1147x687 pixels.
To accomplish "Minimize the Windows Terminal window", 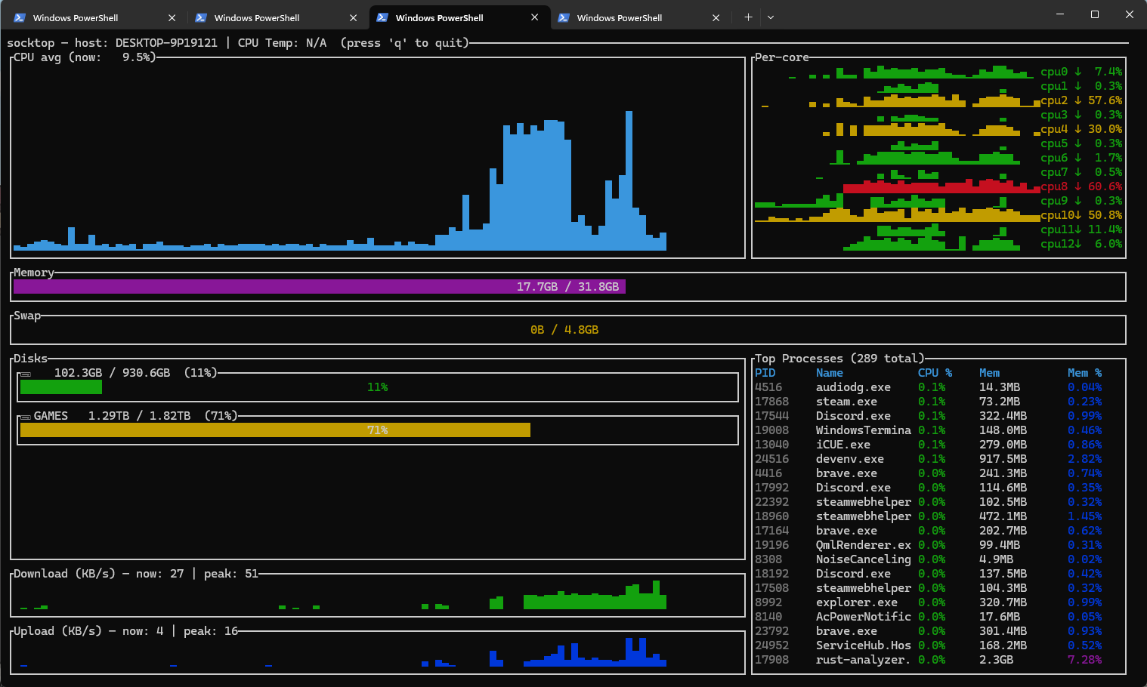I will click(x=1059, y=14).
